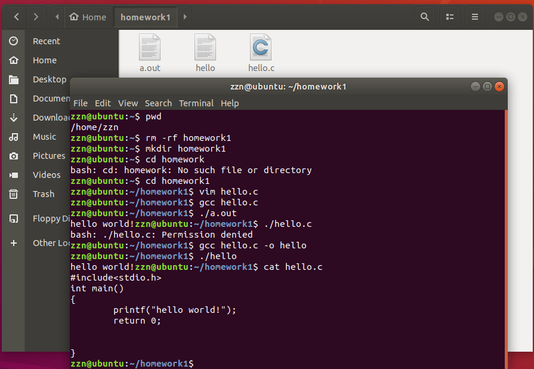The width and height of the screenshot is (534, 369).
Task: Click the last empty terminal prompt line
Action: pos(132,364)
